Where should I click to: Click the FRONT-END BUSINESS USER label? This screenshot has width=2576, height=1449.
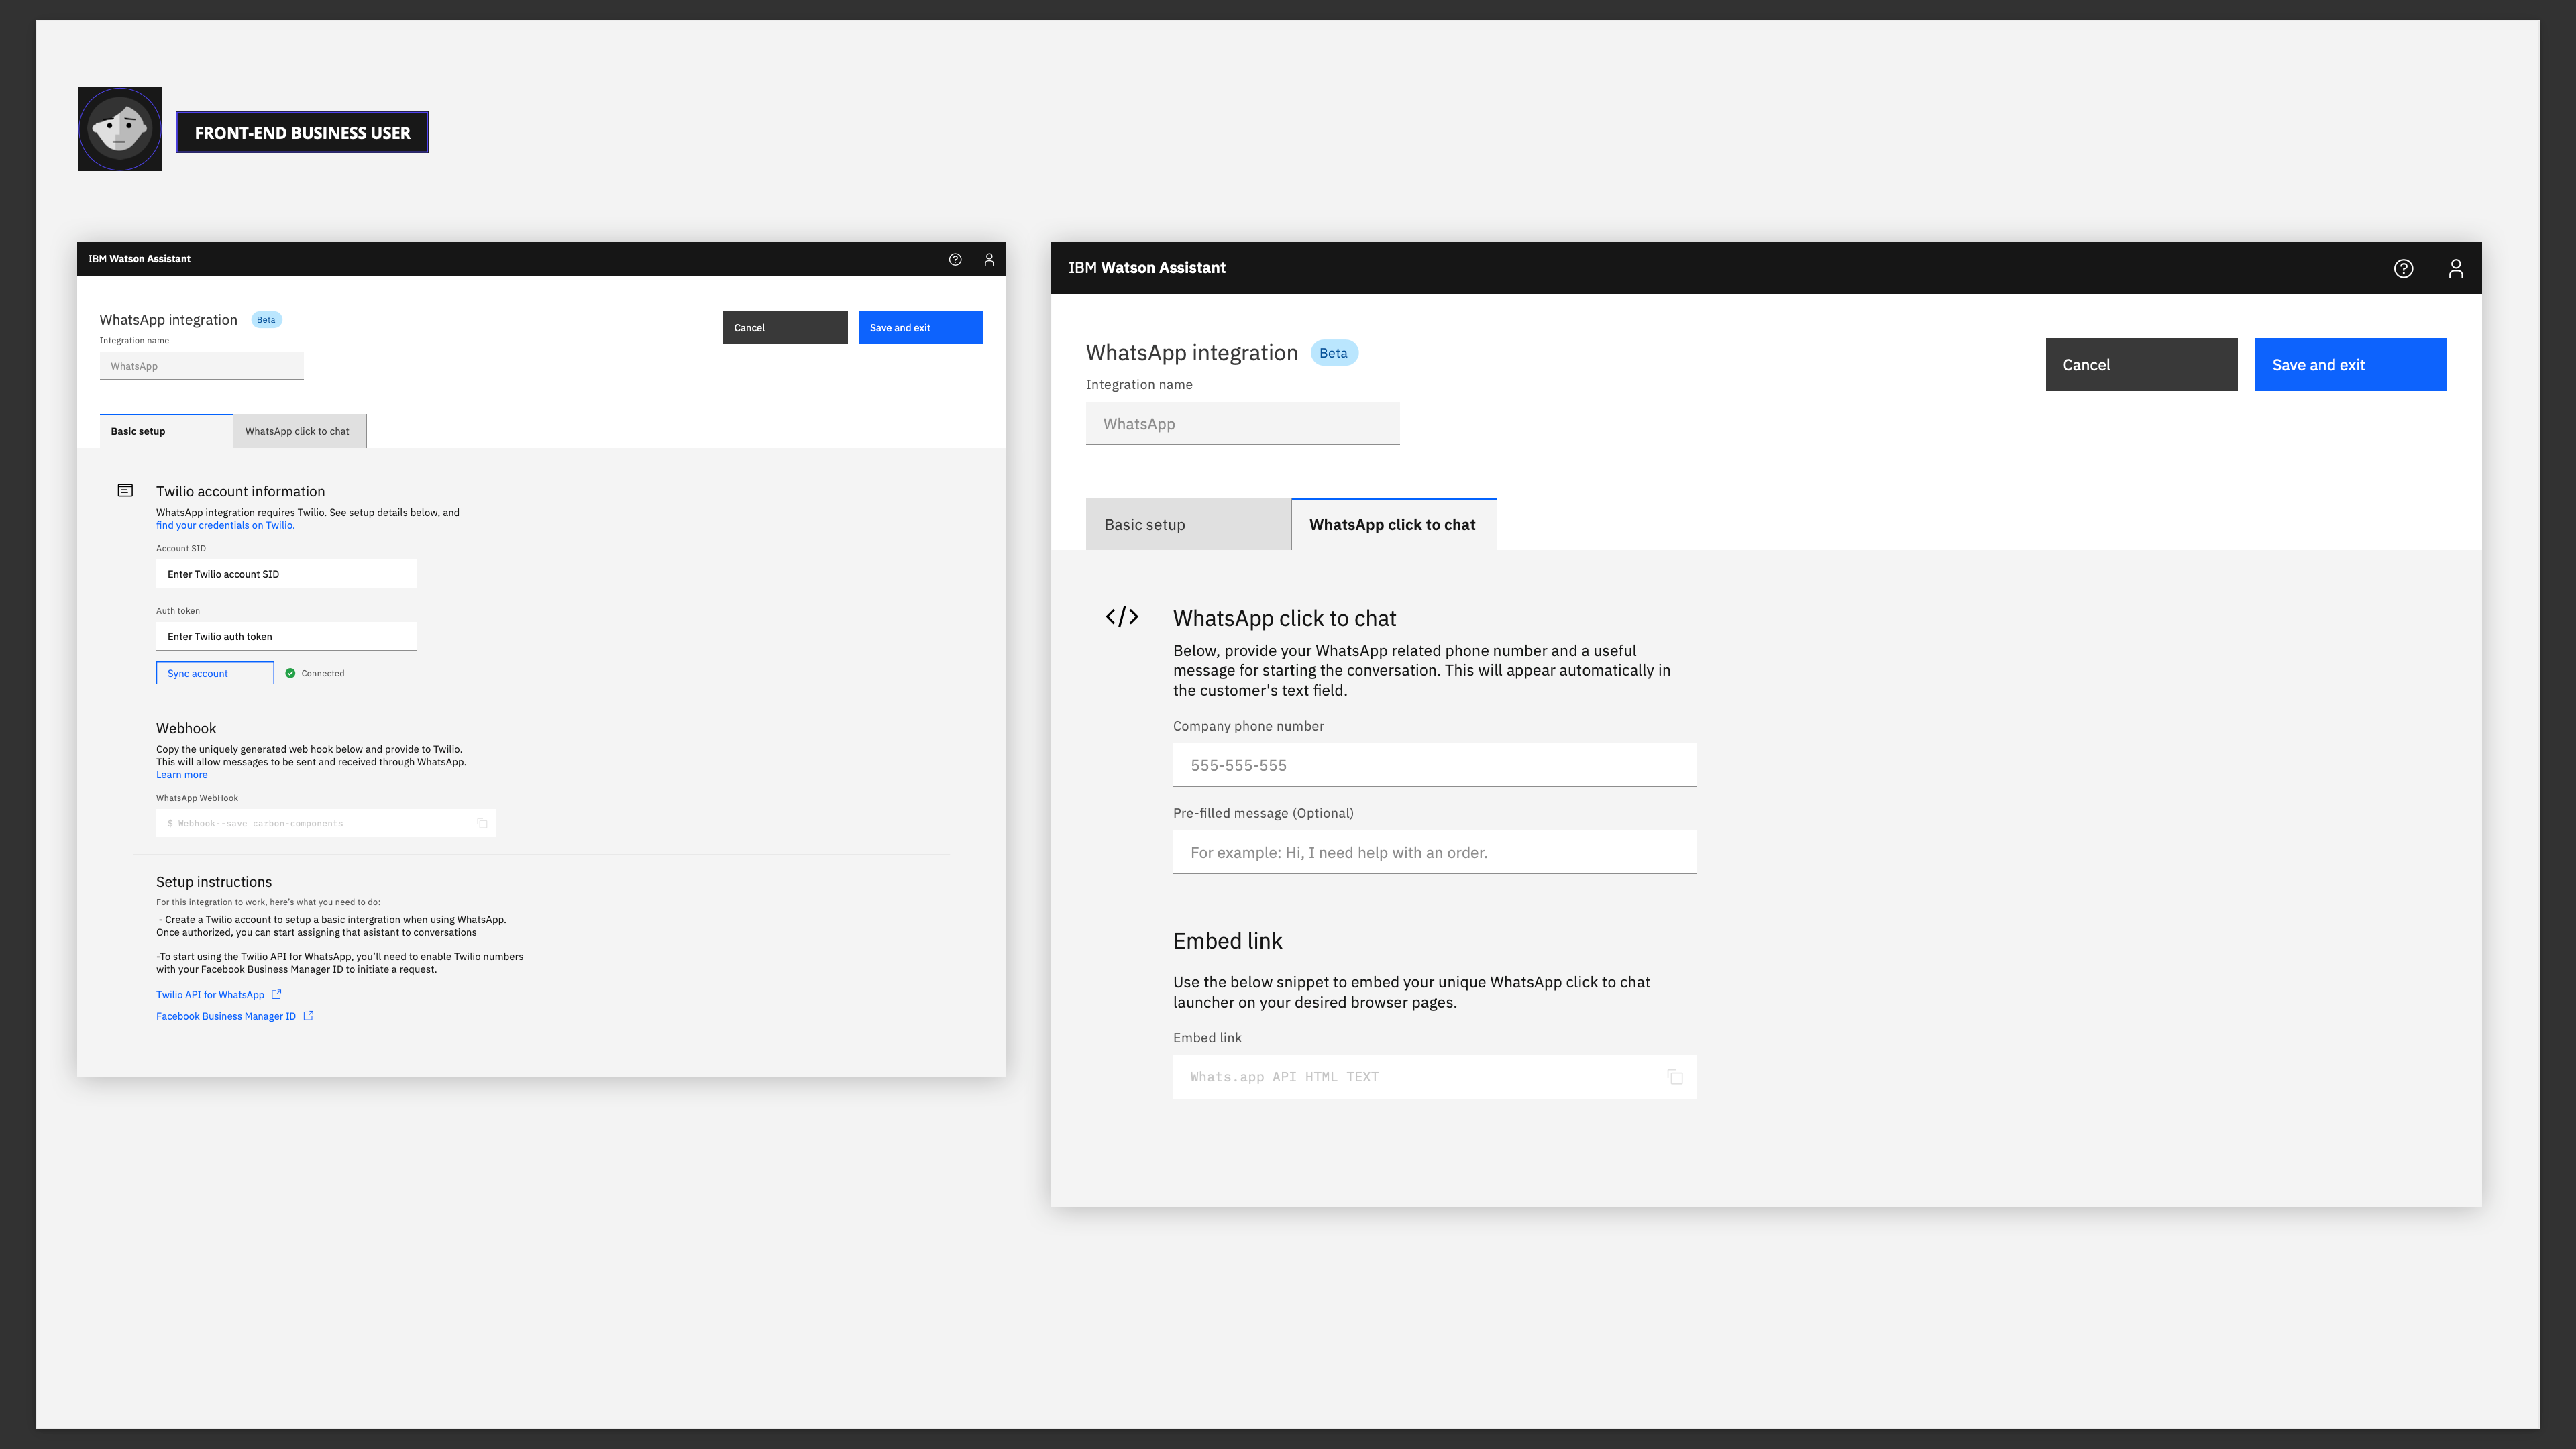pyautogui.click(x=302, y=132)
